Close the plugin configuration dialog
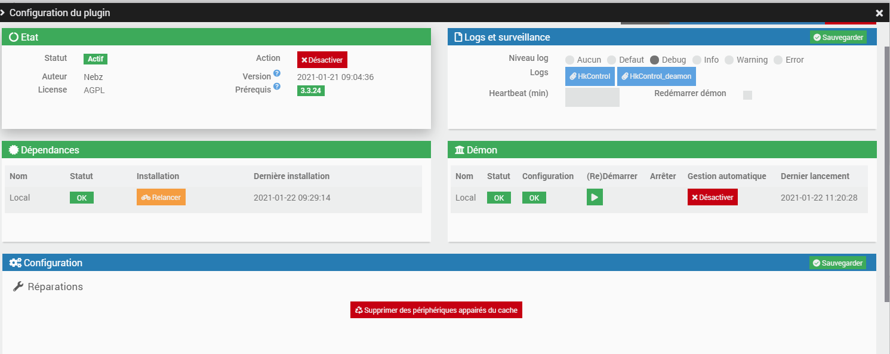Screen dimensions: 890x354 [879, 13]
